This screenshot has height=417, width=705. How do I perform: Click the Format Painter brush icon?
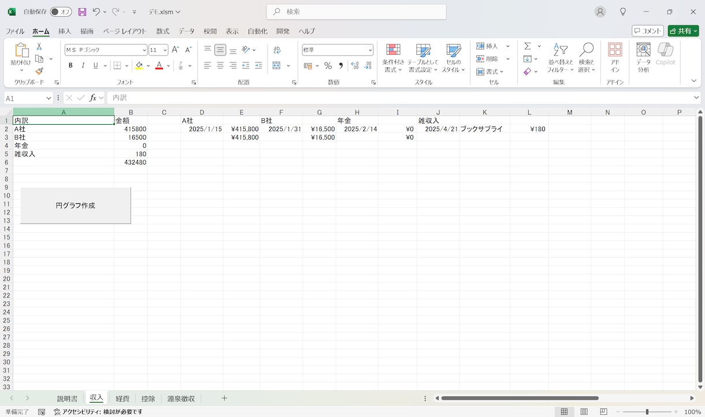[x=39, y=71]
